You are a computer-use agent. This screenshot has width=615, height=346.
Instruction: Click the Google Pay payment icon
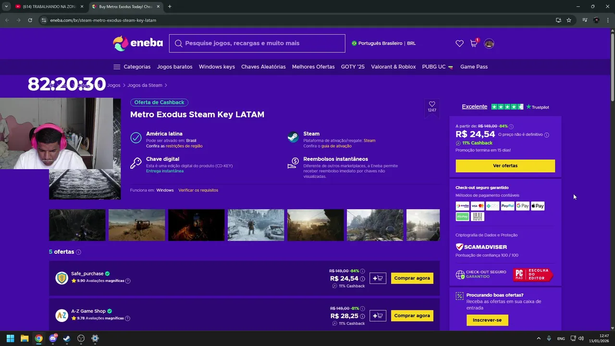click(522, 206)
